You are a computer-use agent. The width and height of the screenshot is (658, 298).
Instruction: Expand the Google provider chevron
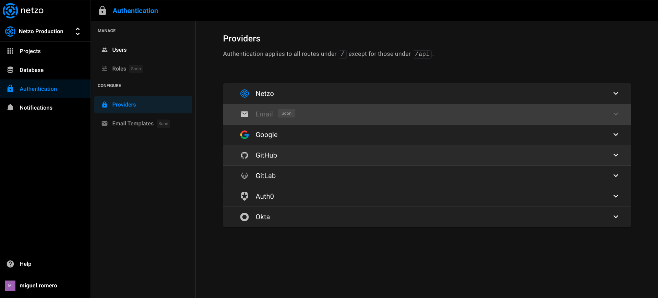point(616,135)
